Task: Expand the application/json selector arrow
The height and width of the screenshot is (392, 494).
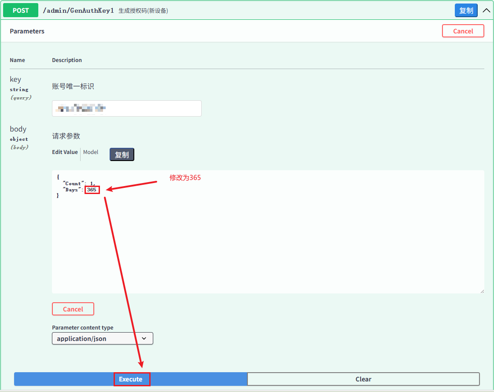Action: (144, 338)
